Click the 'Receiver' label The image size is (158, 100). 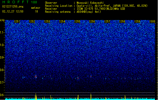51,9
